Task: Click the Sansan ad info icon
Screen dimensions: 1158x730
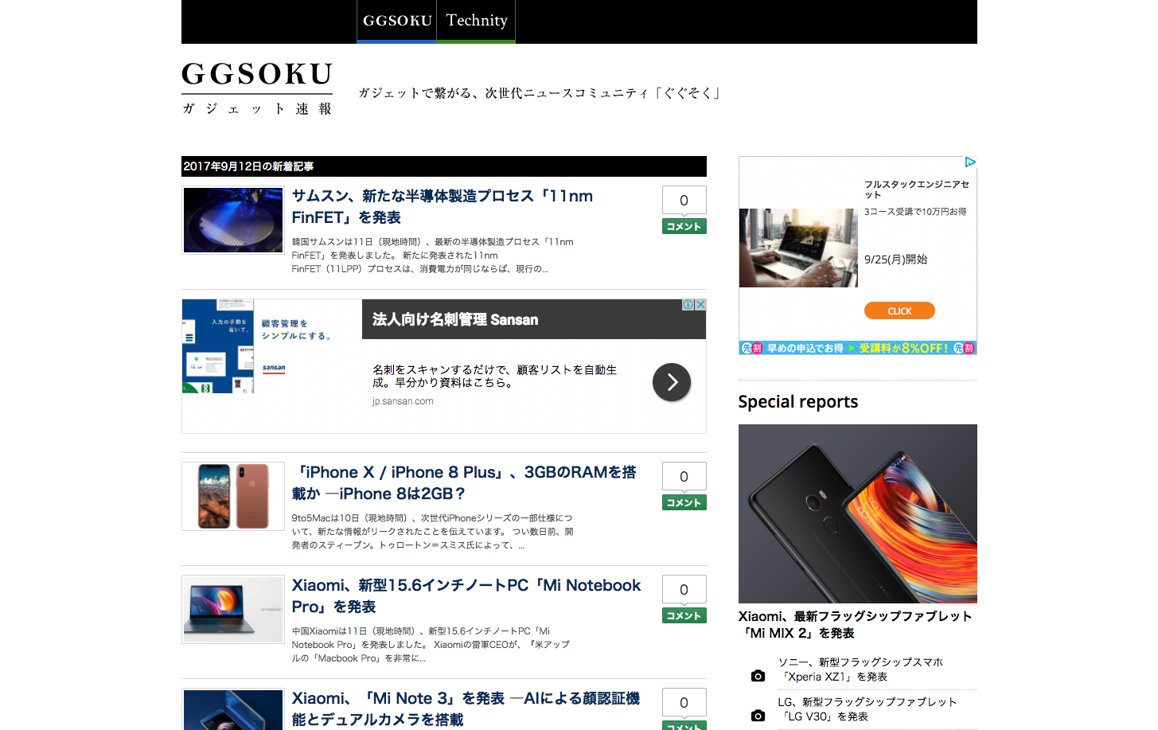Action: (688, 305)
